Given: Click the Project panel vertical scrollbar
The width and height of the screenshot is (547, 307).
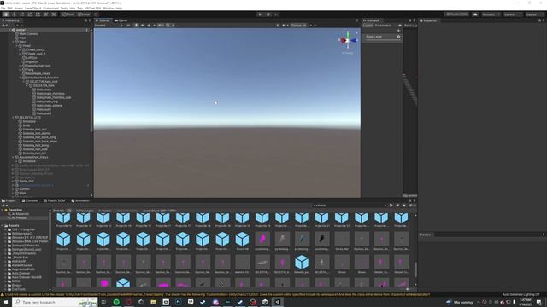Looking at the screenshot, I should click(x=415, y=269).
